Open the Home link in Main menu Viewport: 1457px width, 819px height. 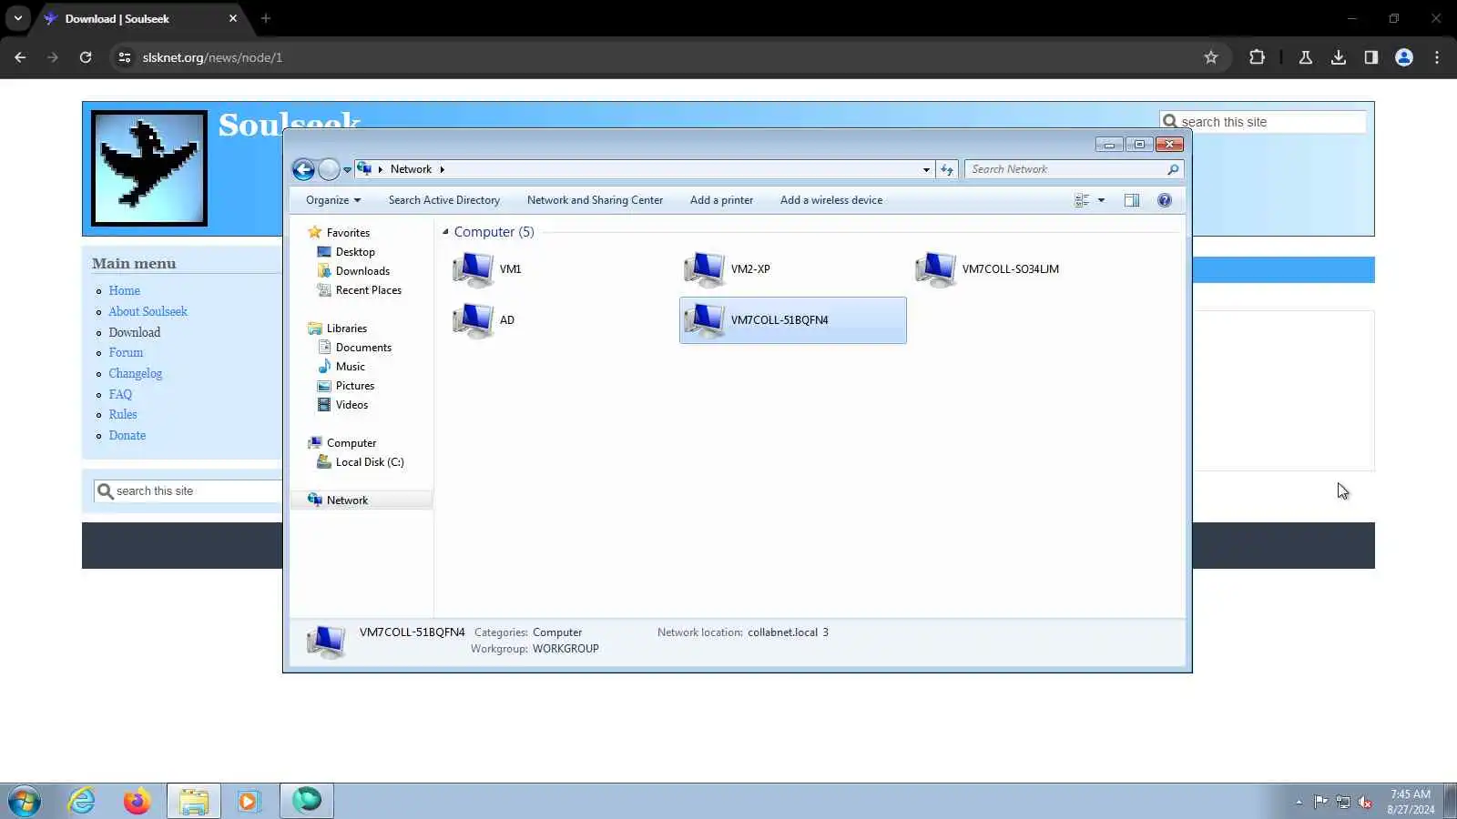point(125,291)
